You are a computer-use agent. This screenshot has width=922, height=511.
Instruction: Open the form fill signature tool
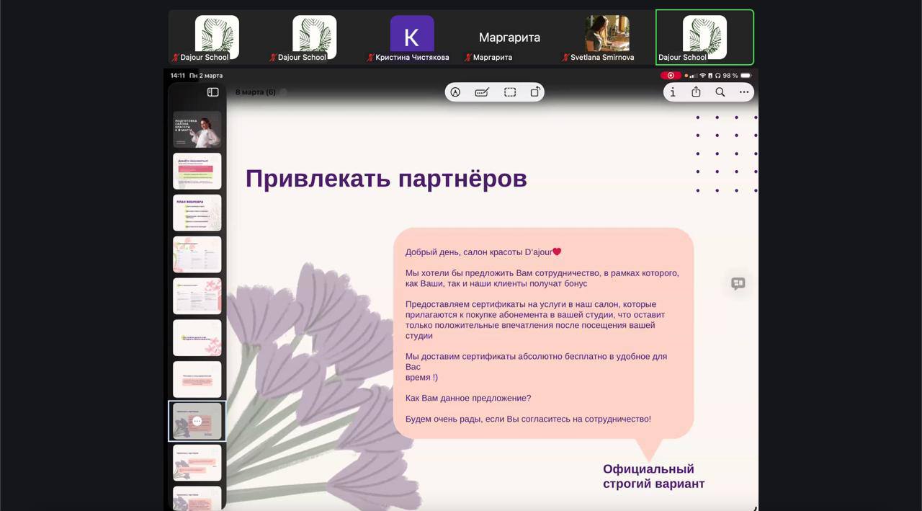point(482,92)
